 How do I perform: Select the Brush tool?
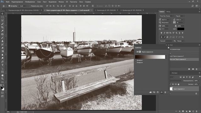(x=2, y=38)
